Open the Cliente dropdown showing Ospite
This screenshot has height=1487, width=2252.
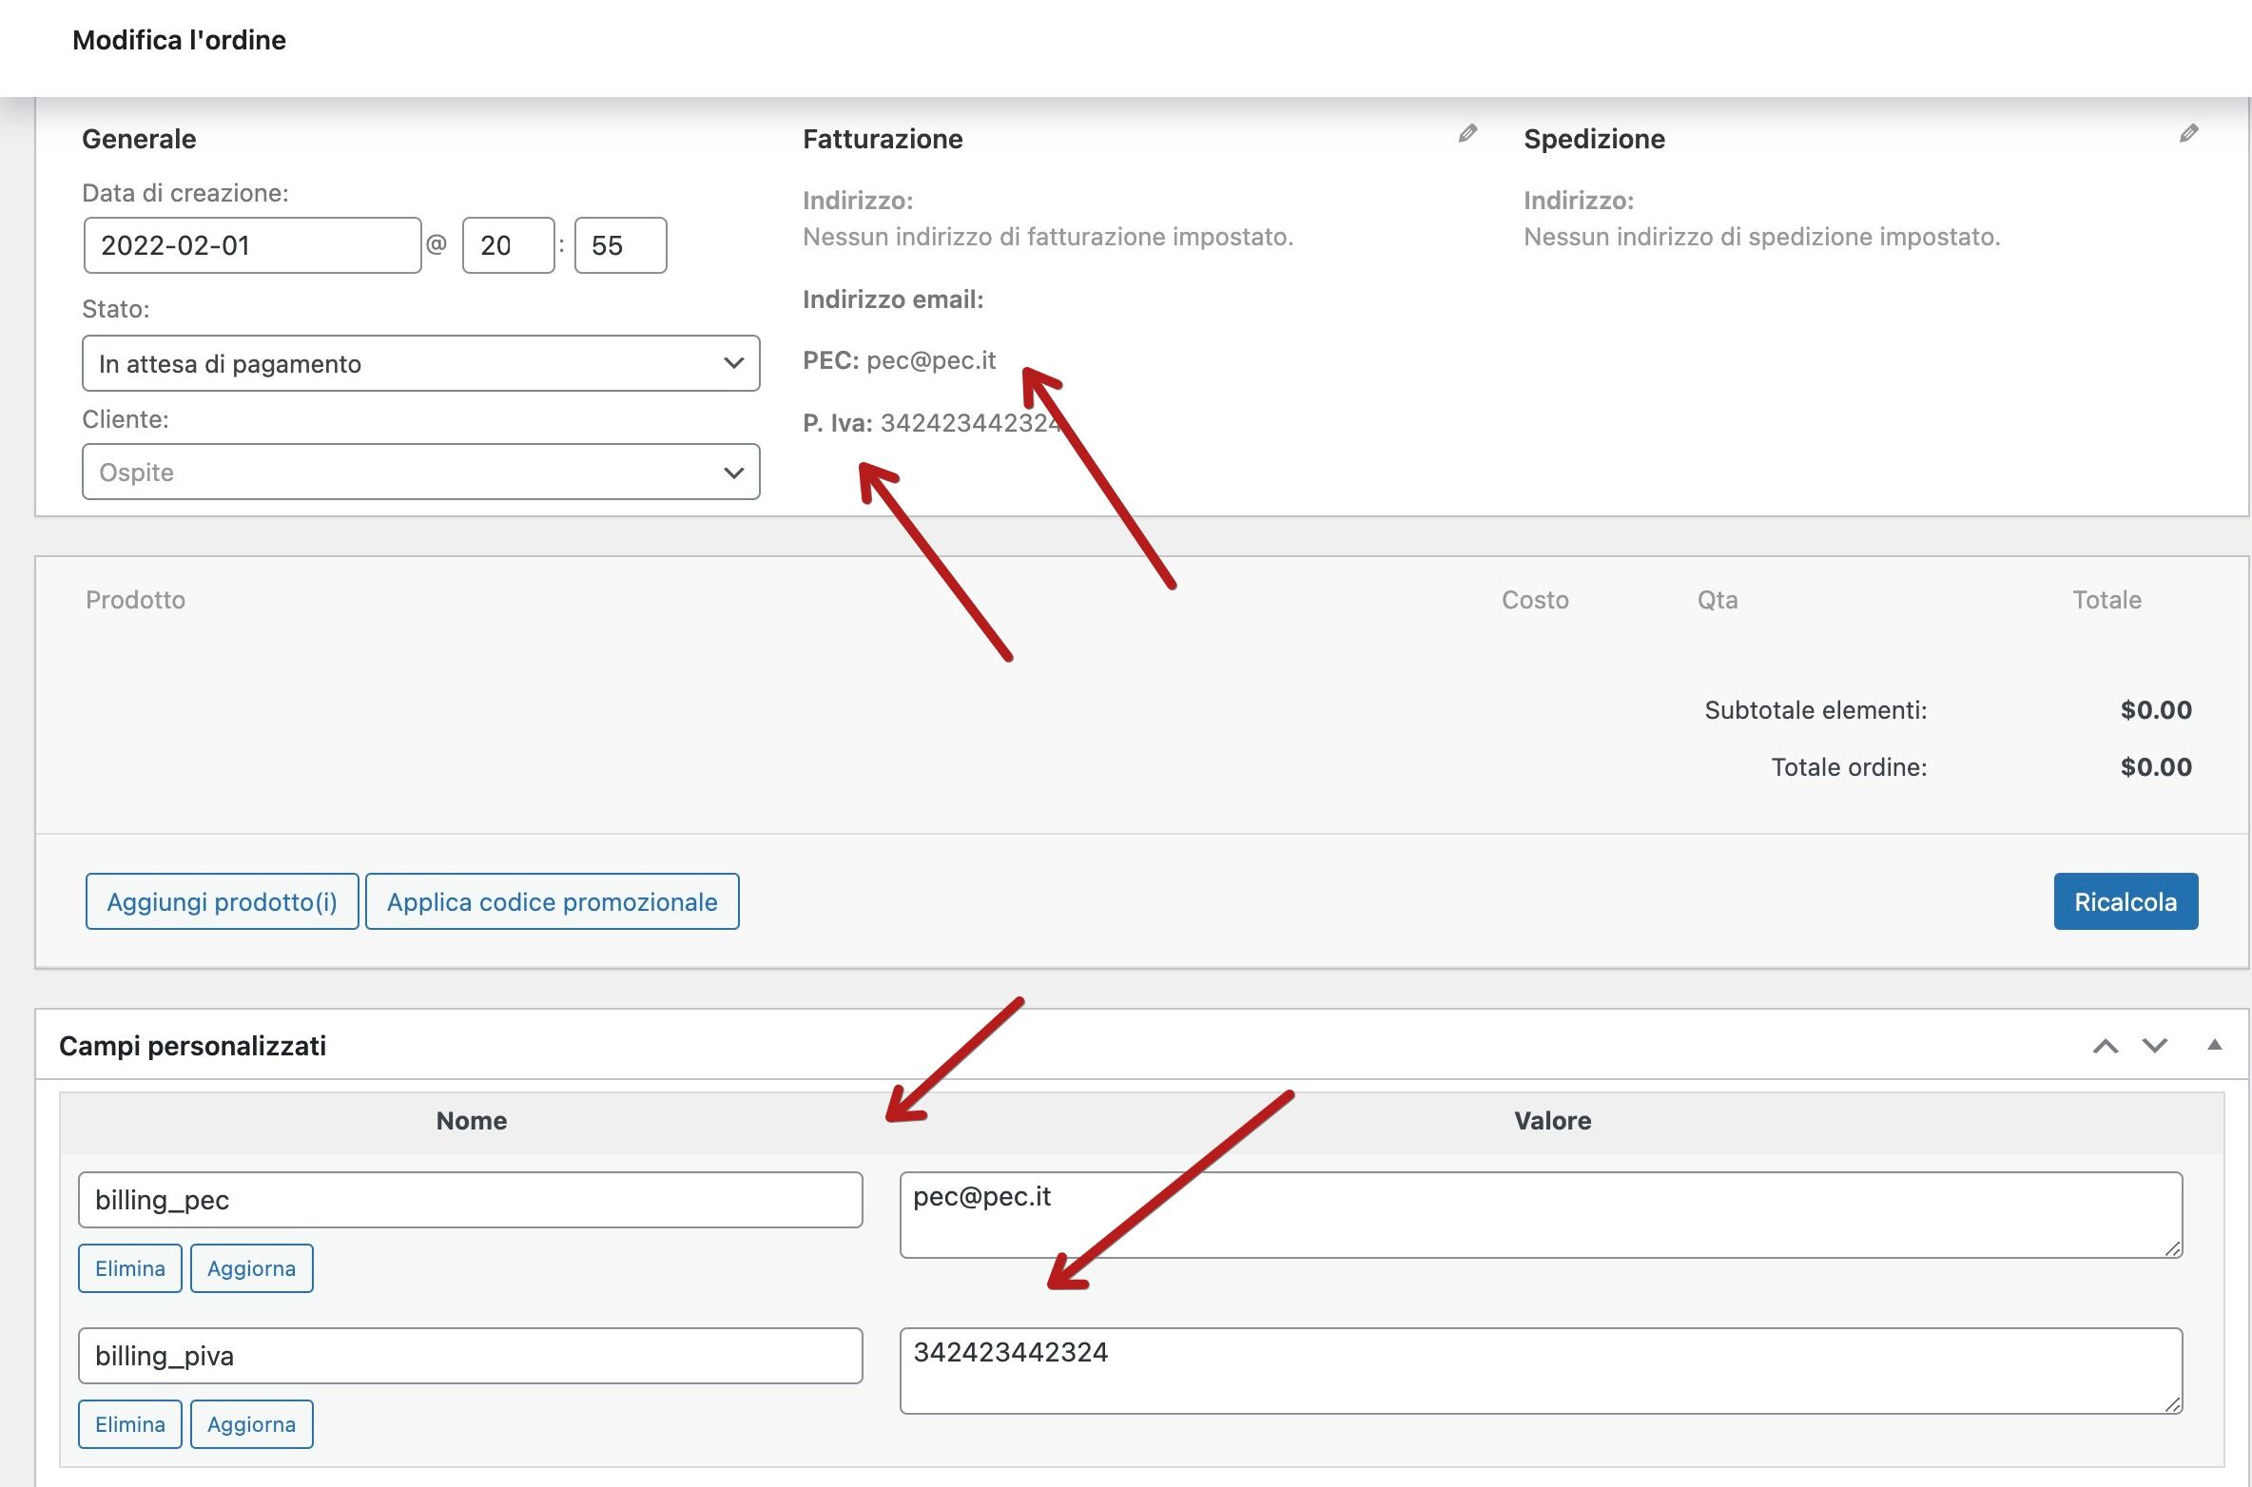point(420,472)
